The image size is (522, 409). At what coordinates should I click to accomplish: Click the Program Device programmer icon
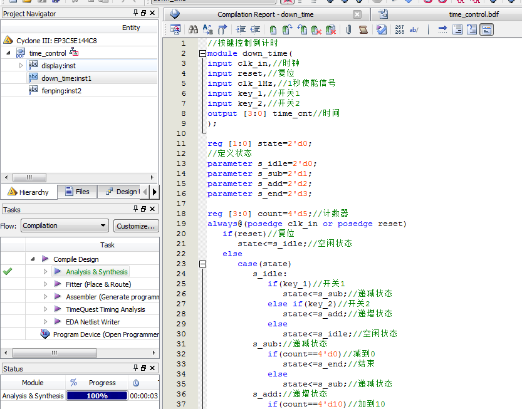[x=45, y=334]
